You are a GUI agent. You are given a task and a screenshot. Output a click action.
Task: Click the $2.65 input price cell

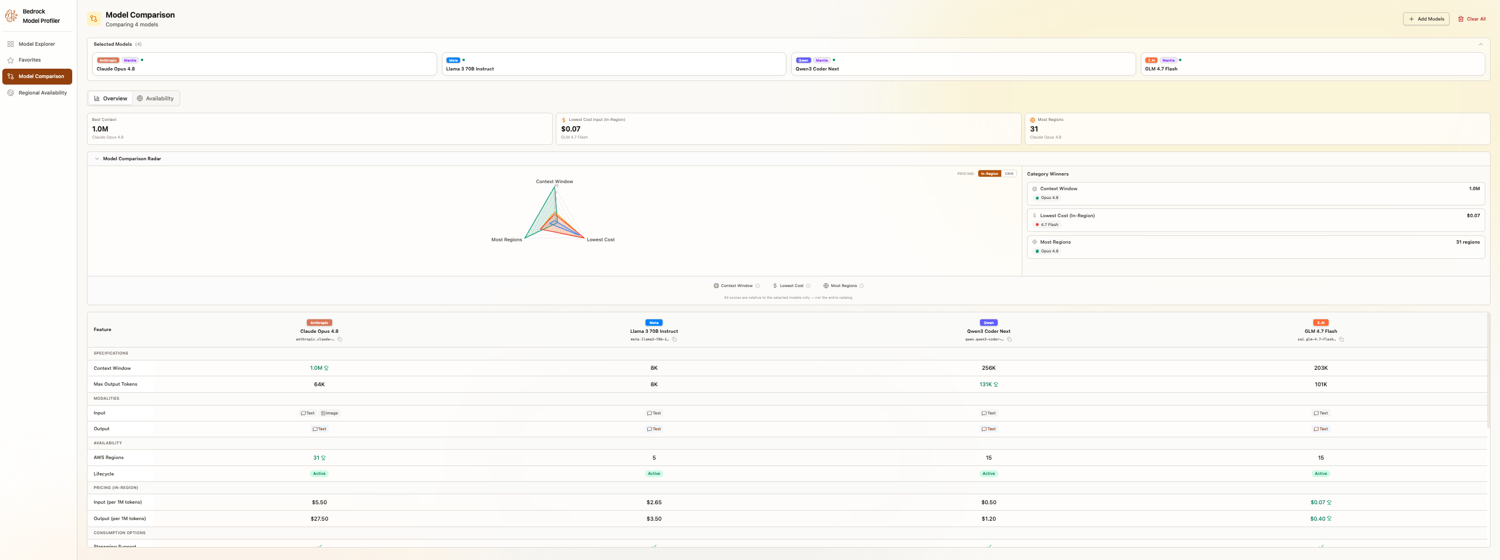tap(654, 502)
